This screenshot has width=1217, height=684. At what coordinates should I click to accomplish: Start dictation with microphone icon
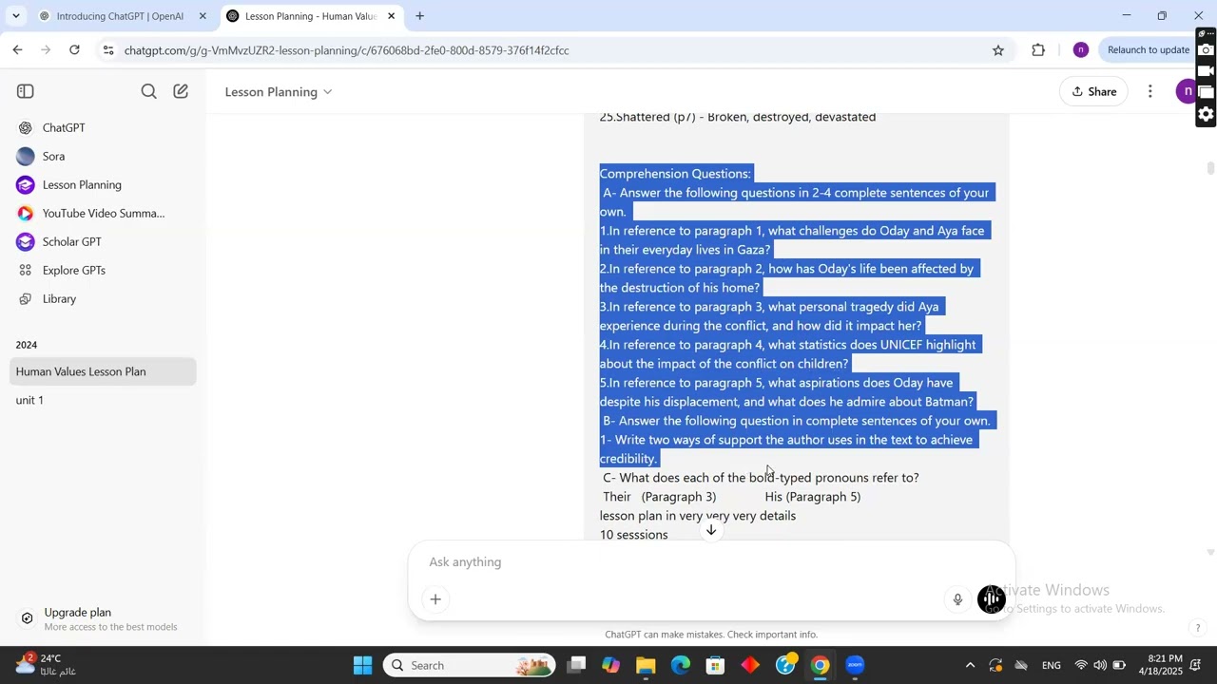[x=957, y=599]
